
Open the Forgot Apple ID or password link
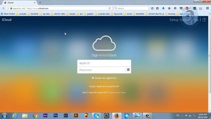(x=104, y=86)
